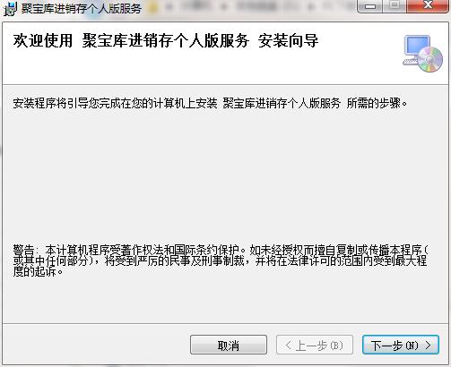Click the window title text 聚宝库进销存个人版服务
Screen dimensions: 451x367
point(82,9)
